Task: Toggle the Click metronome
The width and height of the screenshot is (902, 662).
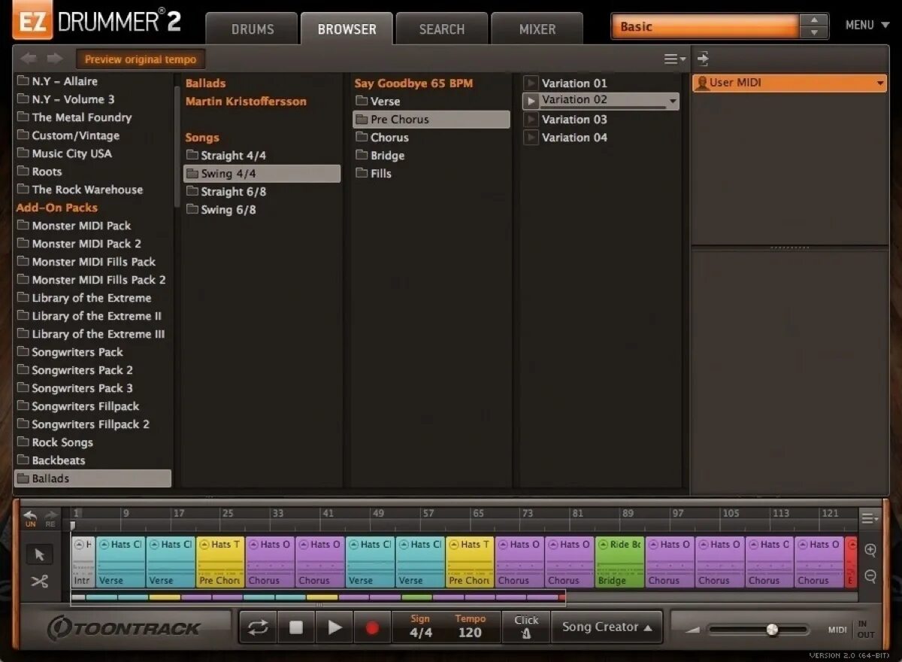Action: pos(526,627)
